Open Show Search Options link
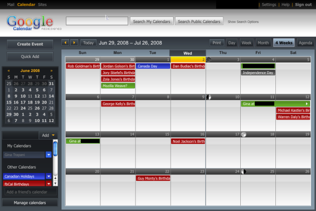Image resolution: width=316 pixels, height=211 pixels. (243, 21)
